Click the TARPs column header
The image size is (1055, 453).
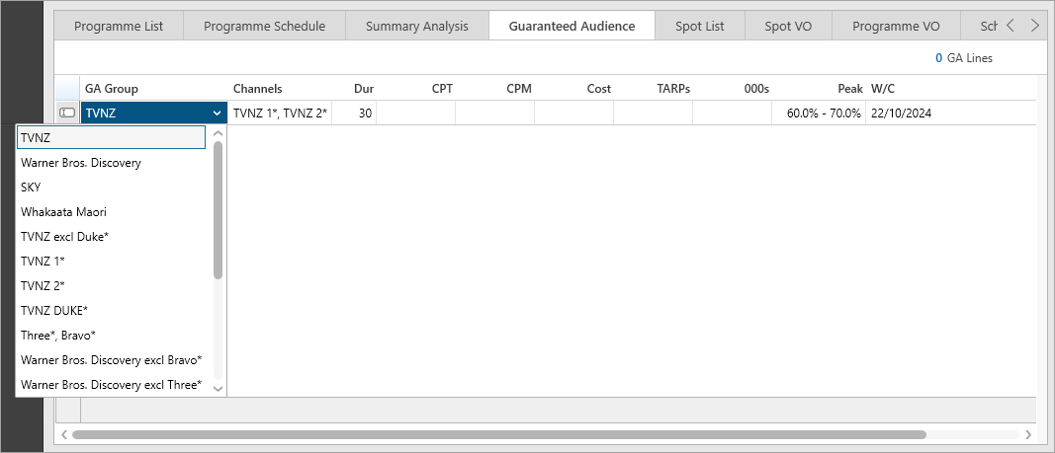coord(654,89)
